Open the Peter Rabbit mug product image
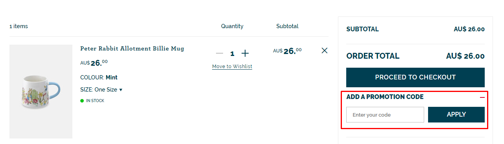 point(41,92)
